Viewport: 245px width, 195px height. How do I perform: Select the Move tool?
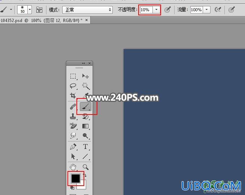[x=85, y=76]
